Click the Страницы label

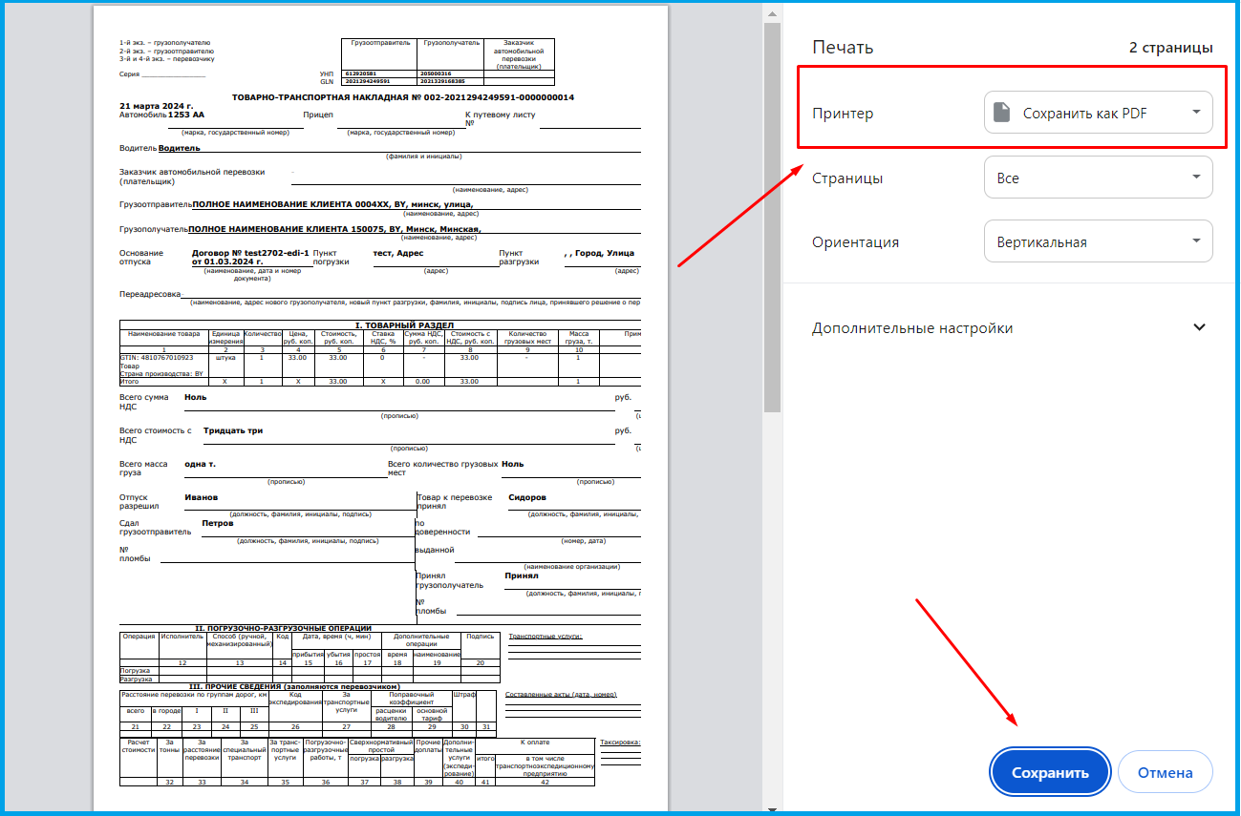click(847, 178)
